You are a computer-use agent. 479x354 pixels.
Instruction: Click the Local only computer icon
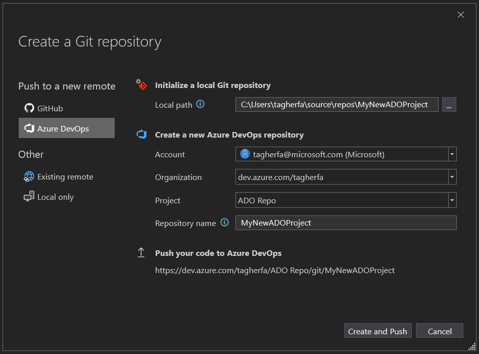29,197
